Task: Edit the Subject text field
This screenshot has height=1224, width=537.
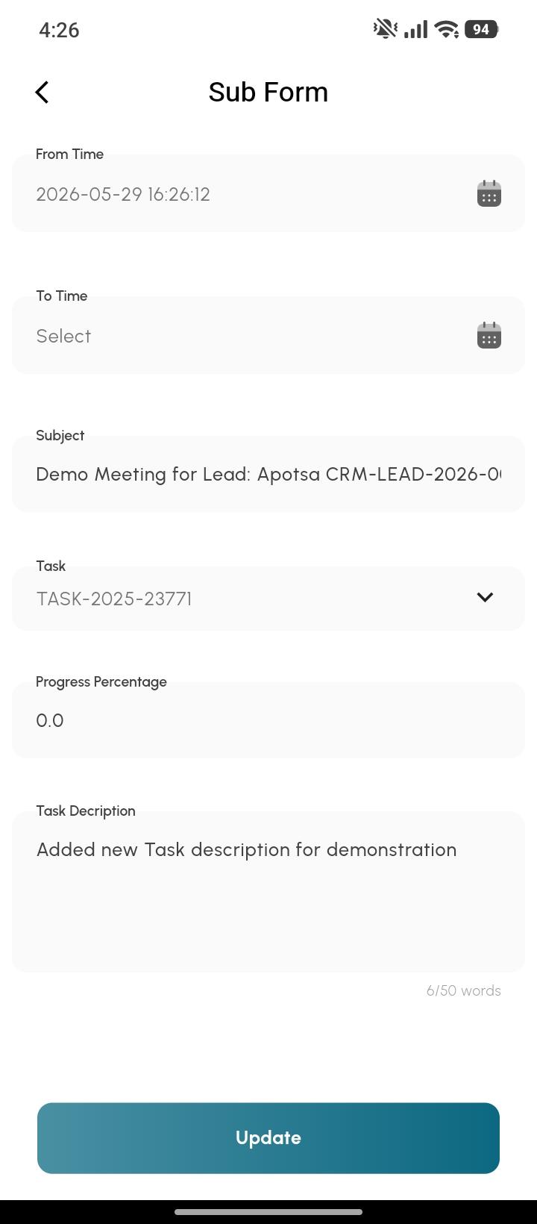Action: coord(268,474)
